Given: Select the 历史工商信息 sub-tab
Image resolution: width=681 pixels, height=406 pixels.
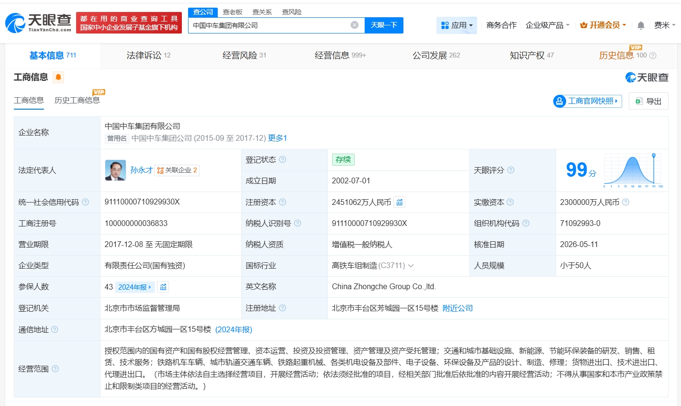Looking at the screenshot, I should 77,100.
